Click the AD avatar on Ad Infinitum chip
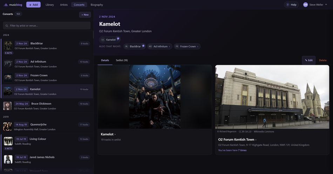Viewport: 333px width, 174px height. click(150, 46)
